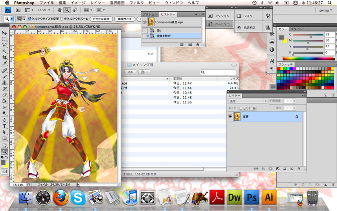Select the Polygonal Lasso tool
337x211 pixels.
4,45
